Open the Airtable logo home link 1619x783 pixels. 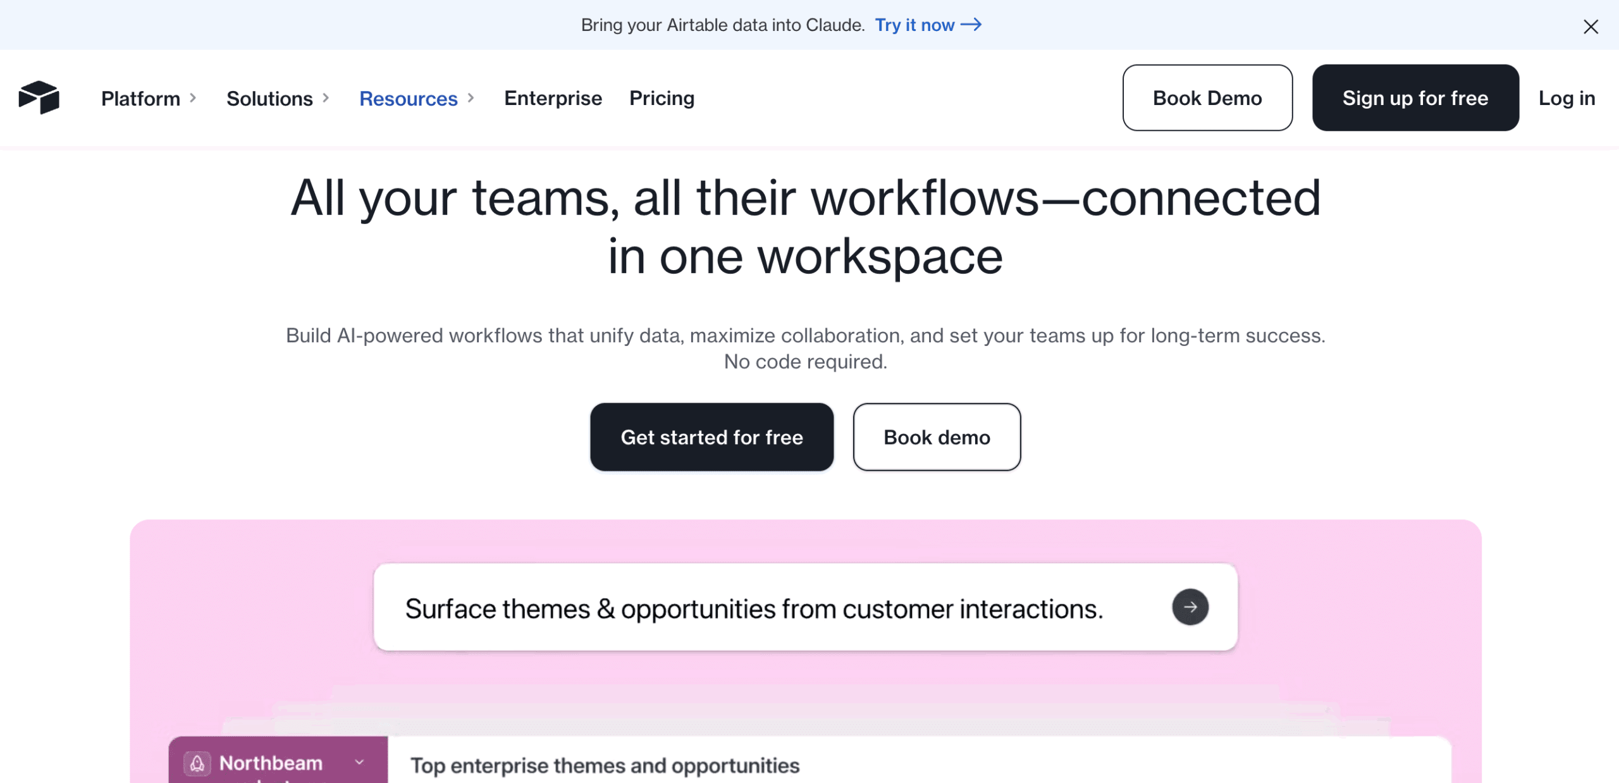pyautogui.click(x=39, y=97)
